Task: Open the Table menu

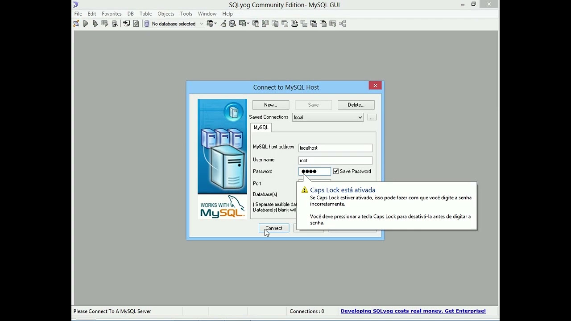Action: 145,14
